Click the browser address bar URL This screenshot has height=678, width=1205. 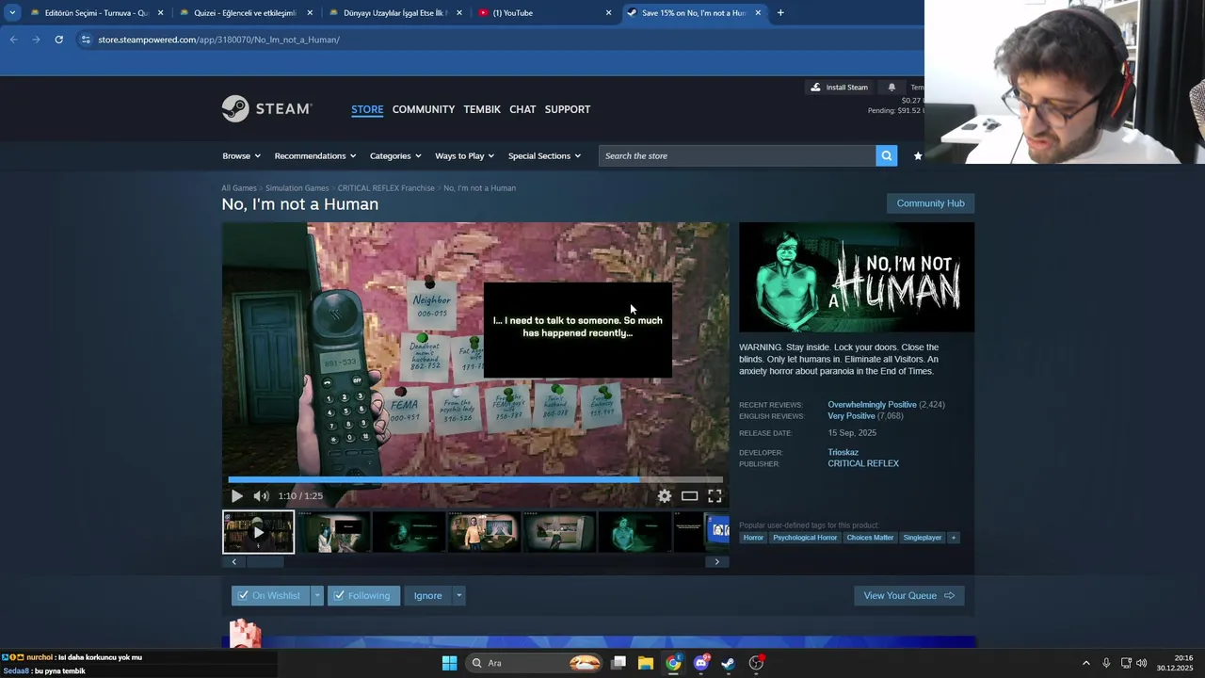218,40
